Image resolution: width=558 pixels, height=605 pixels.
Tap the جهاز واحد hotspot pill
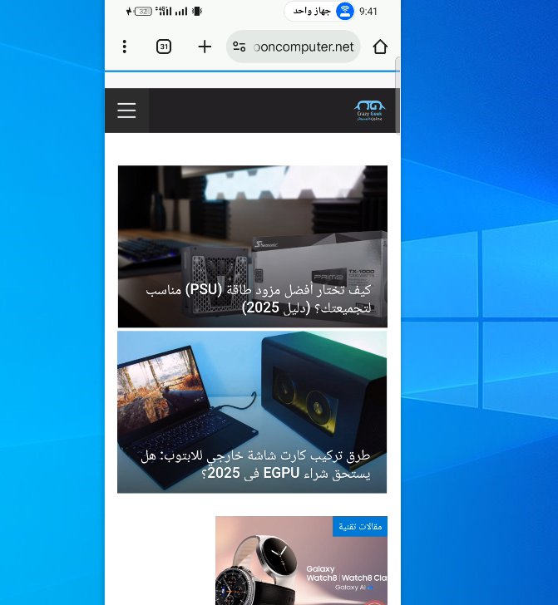[x=321, y=12]
